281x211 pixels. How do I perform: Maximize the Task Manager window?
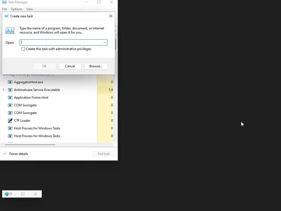pos(99,2)
